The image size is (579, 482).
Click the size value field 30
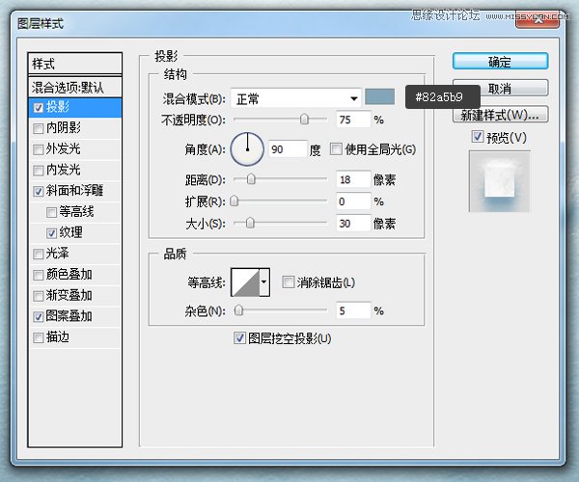click(353, 223)
